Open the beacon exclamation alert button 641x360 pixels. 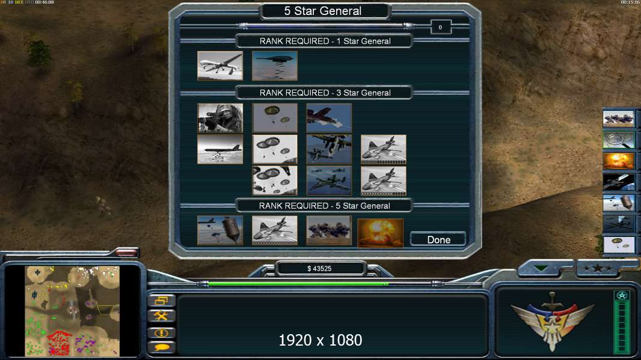162,332
